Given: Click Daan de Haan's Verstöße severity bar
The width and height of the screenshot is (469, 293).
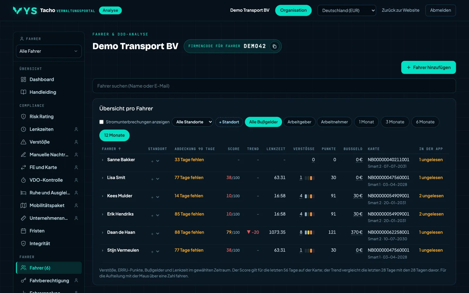Looking at the screenshot, I should [x=310, y=232].
